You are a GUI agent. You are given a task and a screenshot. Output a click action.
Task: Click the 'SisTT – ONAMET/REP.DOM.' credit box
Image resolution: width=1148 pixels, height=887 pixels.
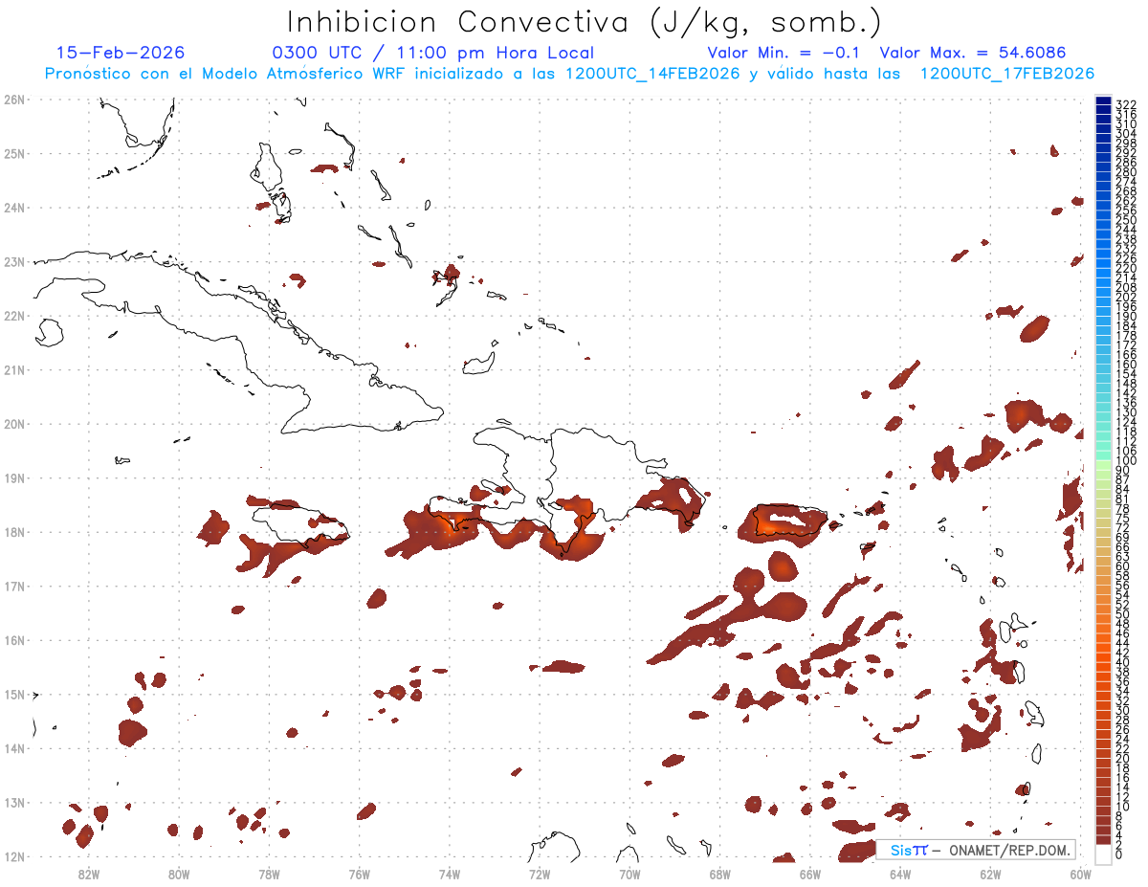(975, 851)
